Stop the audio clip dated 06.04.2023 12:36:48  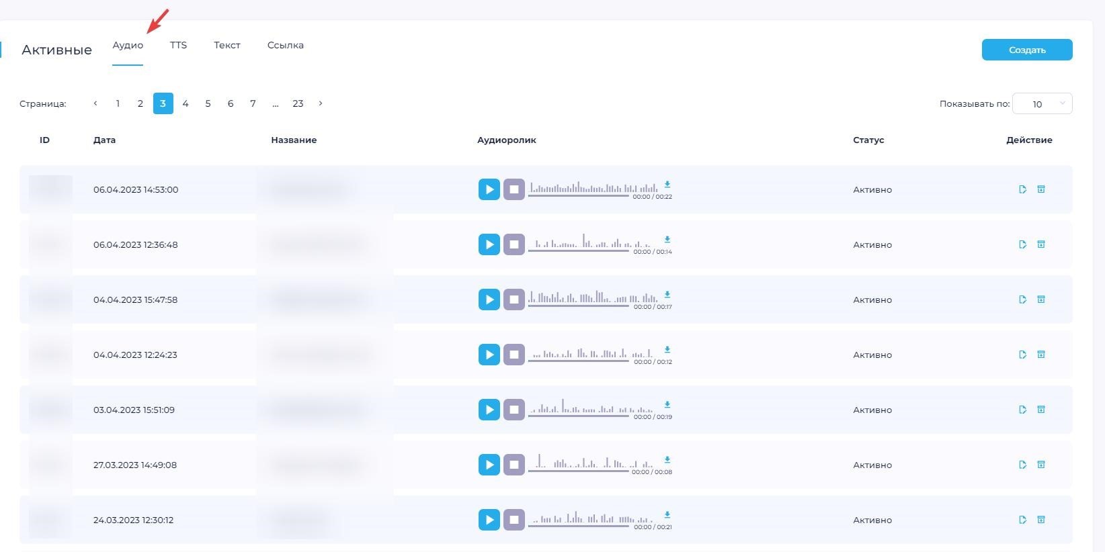514,244
